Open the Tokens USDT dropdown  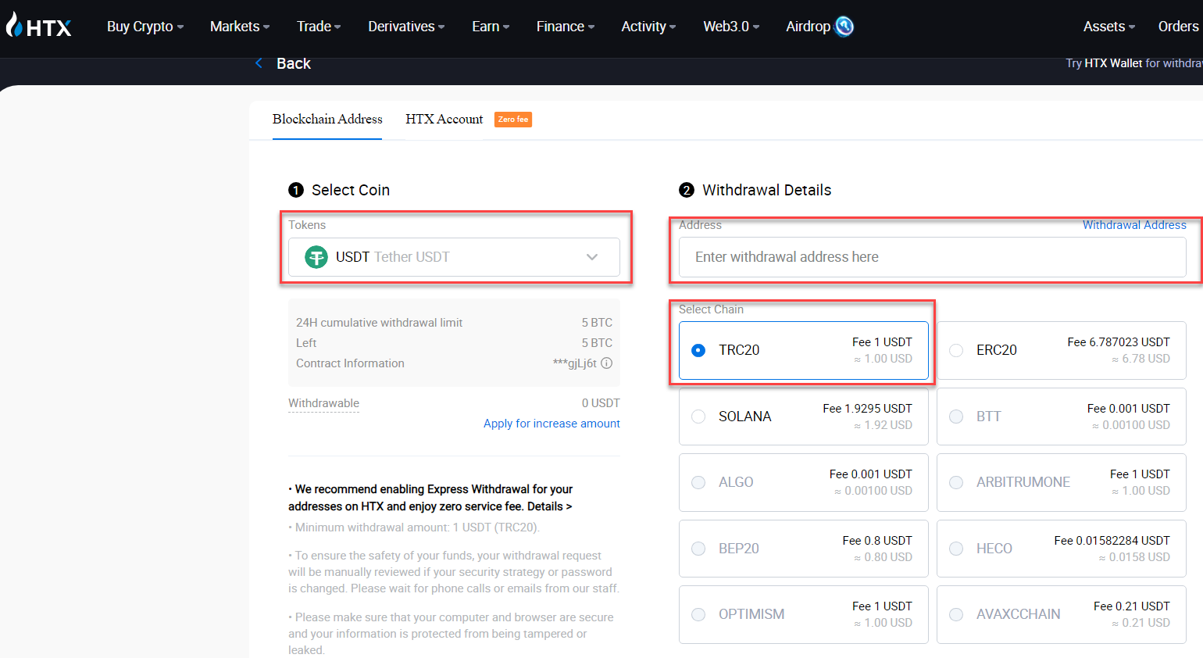click(454, 257)
